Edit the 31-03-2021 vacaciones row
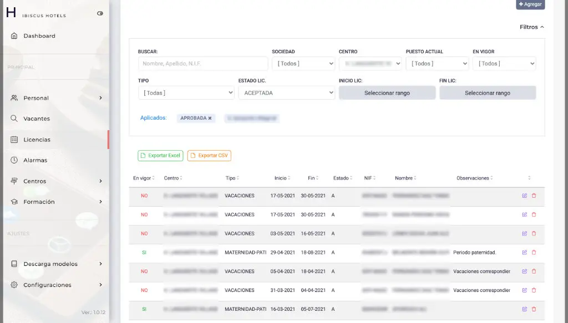The image size is (568, 323). pyautogui.click(x=524, y=290)
